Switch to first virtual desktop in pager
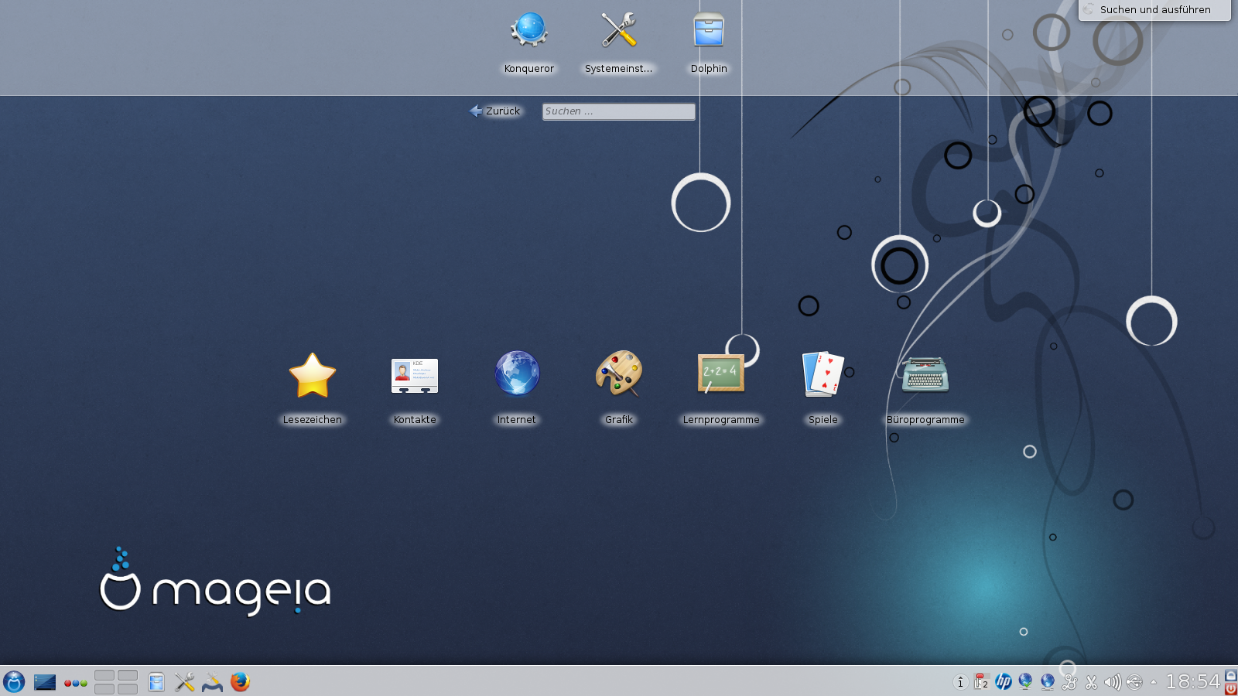1238x696 pixels. 104,675
